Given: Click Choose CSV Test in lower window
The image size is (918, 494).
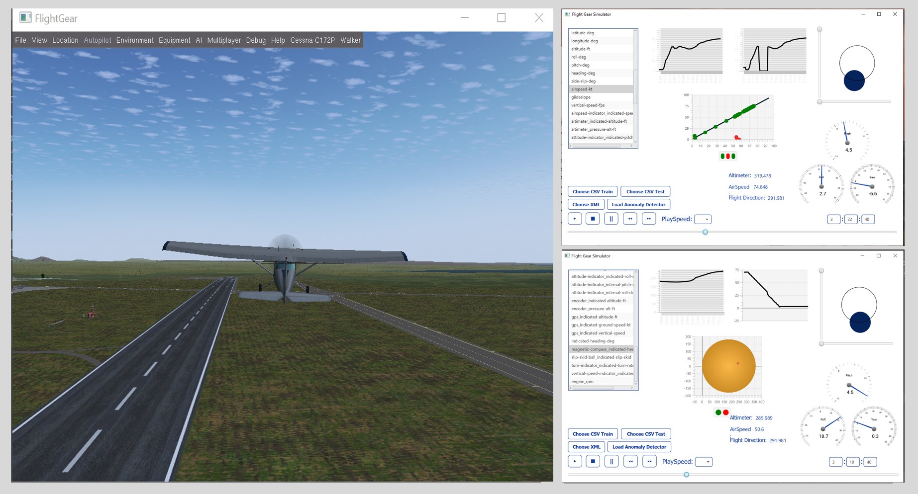Looking at the screenshot, I should [646, 434].
